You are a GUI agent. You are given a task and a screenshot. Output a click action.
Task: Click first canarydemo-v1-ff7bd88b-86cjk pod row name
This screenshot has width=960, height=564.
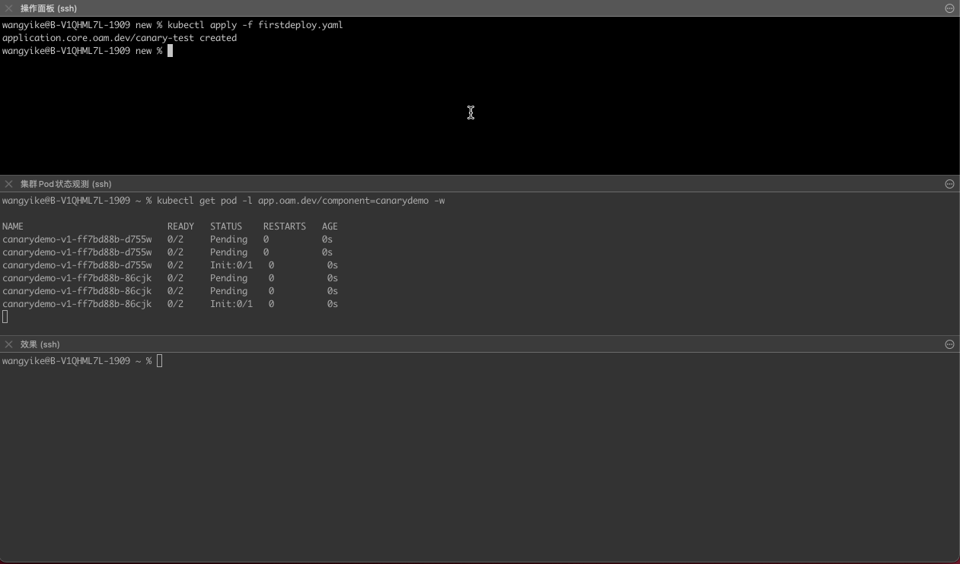[77, 278]
